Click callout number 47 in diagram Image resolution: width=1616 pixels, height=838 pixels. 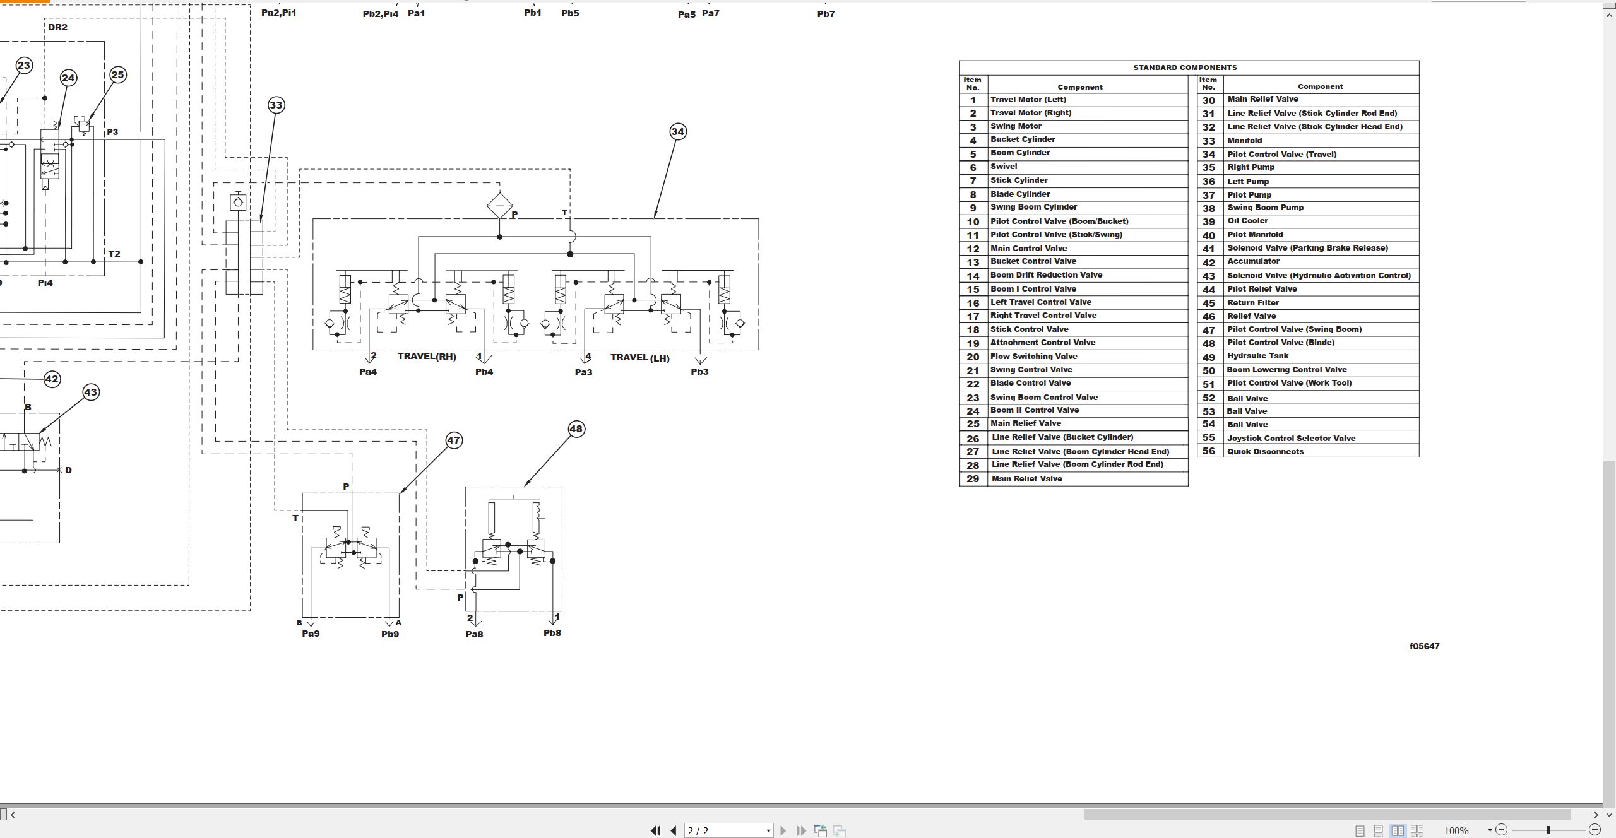click(x=454, y=440)
